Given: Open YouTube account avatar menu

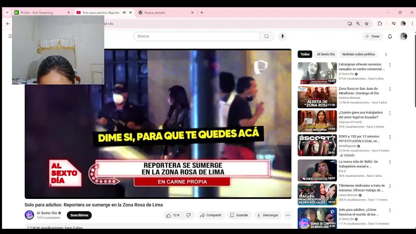Looking at the screenshot, I should 403,36.
